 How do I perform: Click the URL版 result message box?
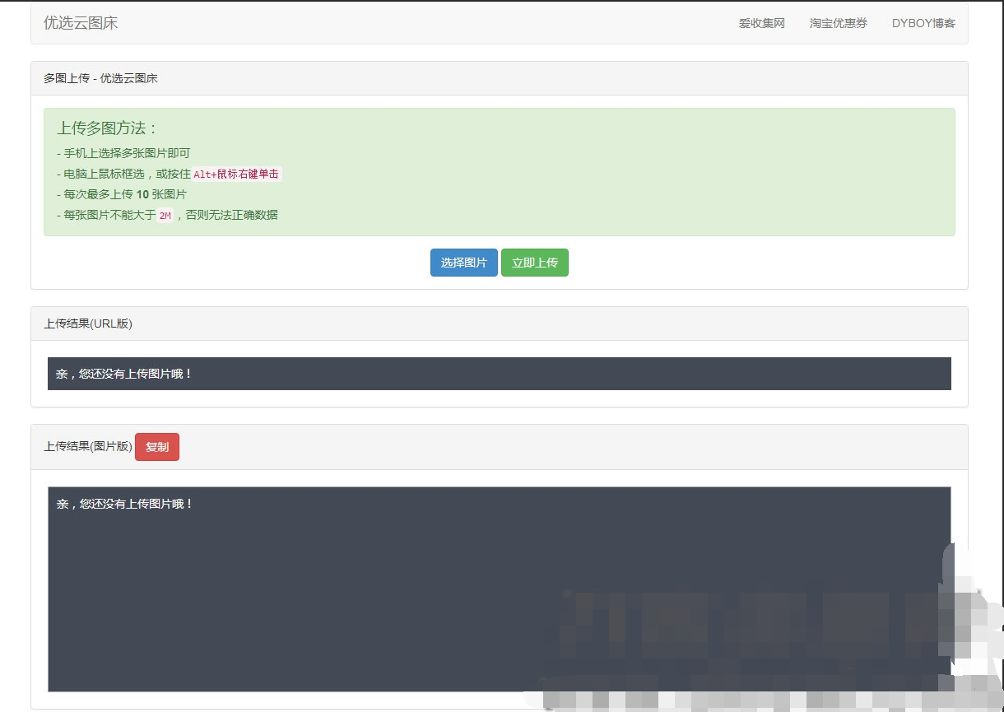point(499,374)
